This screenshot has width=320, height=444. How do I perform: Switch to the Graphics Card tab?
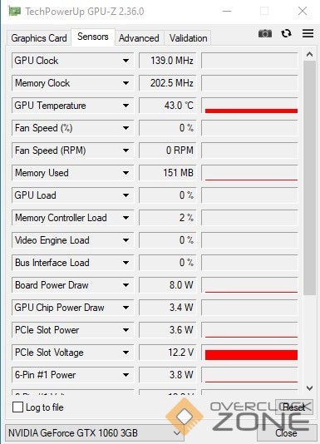click(39, 38)
